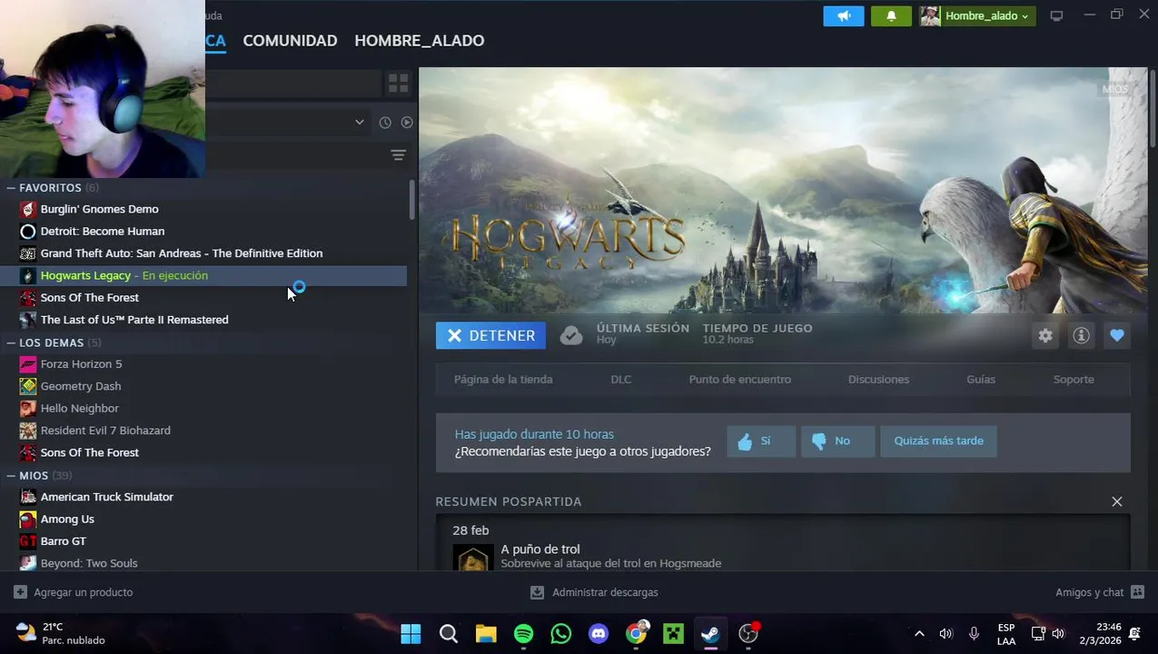Image resolution: width=1158 pixels, height=654 pixels.
Task: Open the COMUNIDAD menu
Action: click(290, 40)
